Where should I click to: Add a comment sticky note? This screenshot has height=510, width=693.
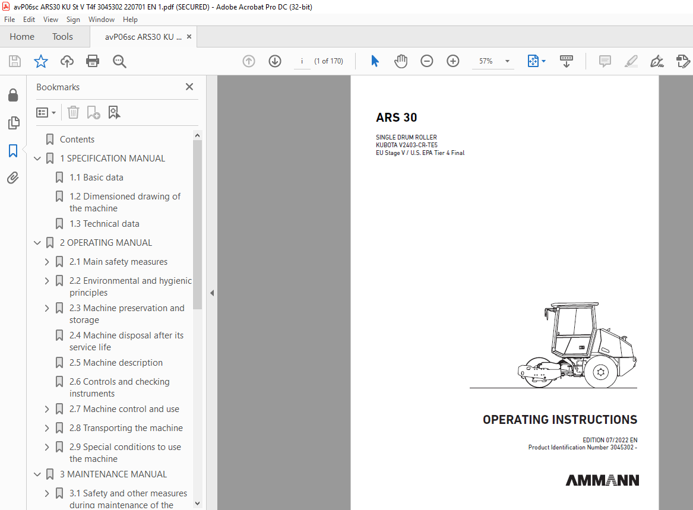(605, 61)
